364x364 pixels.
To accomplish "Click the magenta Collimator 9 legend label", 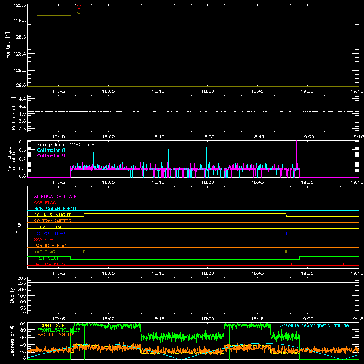I will coord(51,156).
